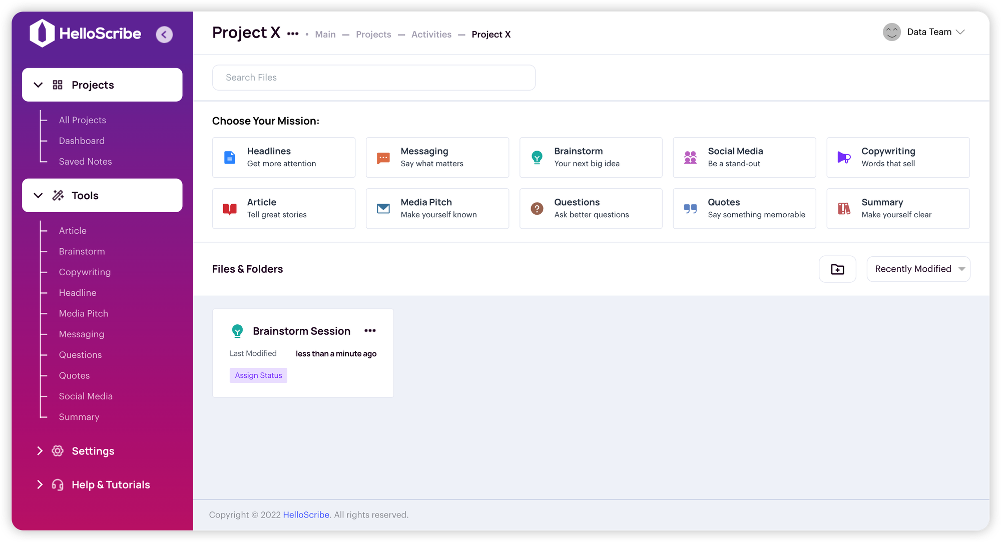This screenshot has width=1001, height=542.
Task: Click the 'Your next big idea' subtitle
Action: 587,164
